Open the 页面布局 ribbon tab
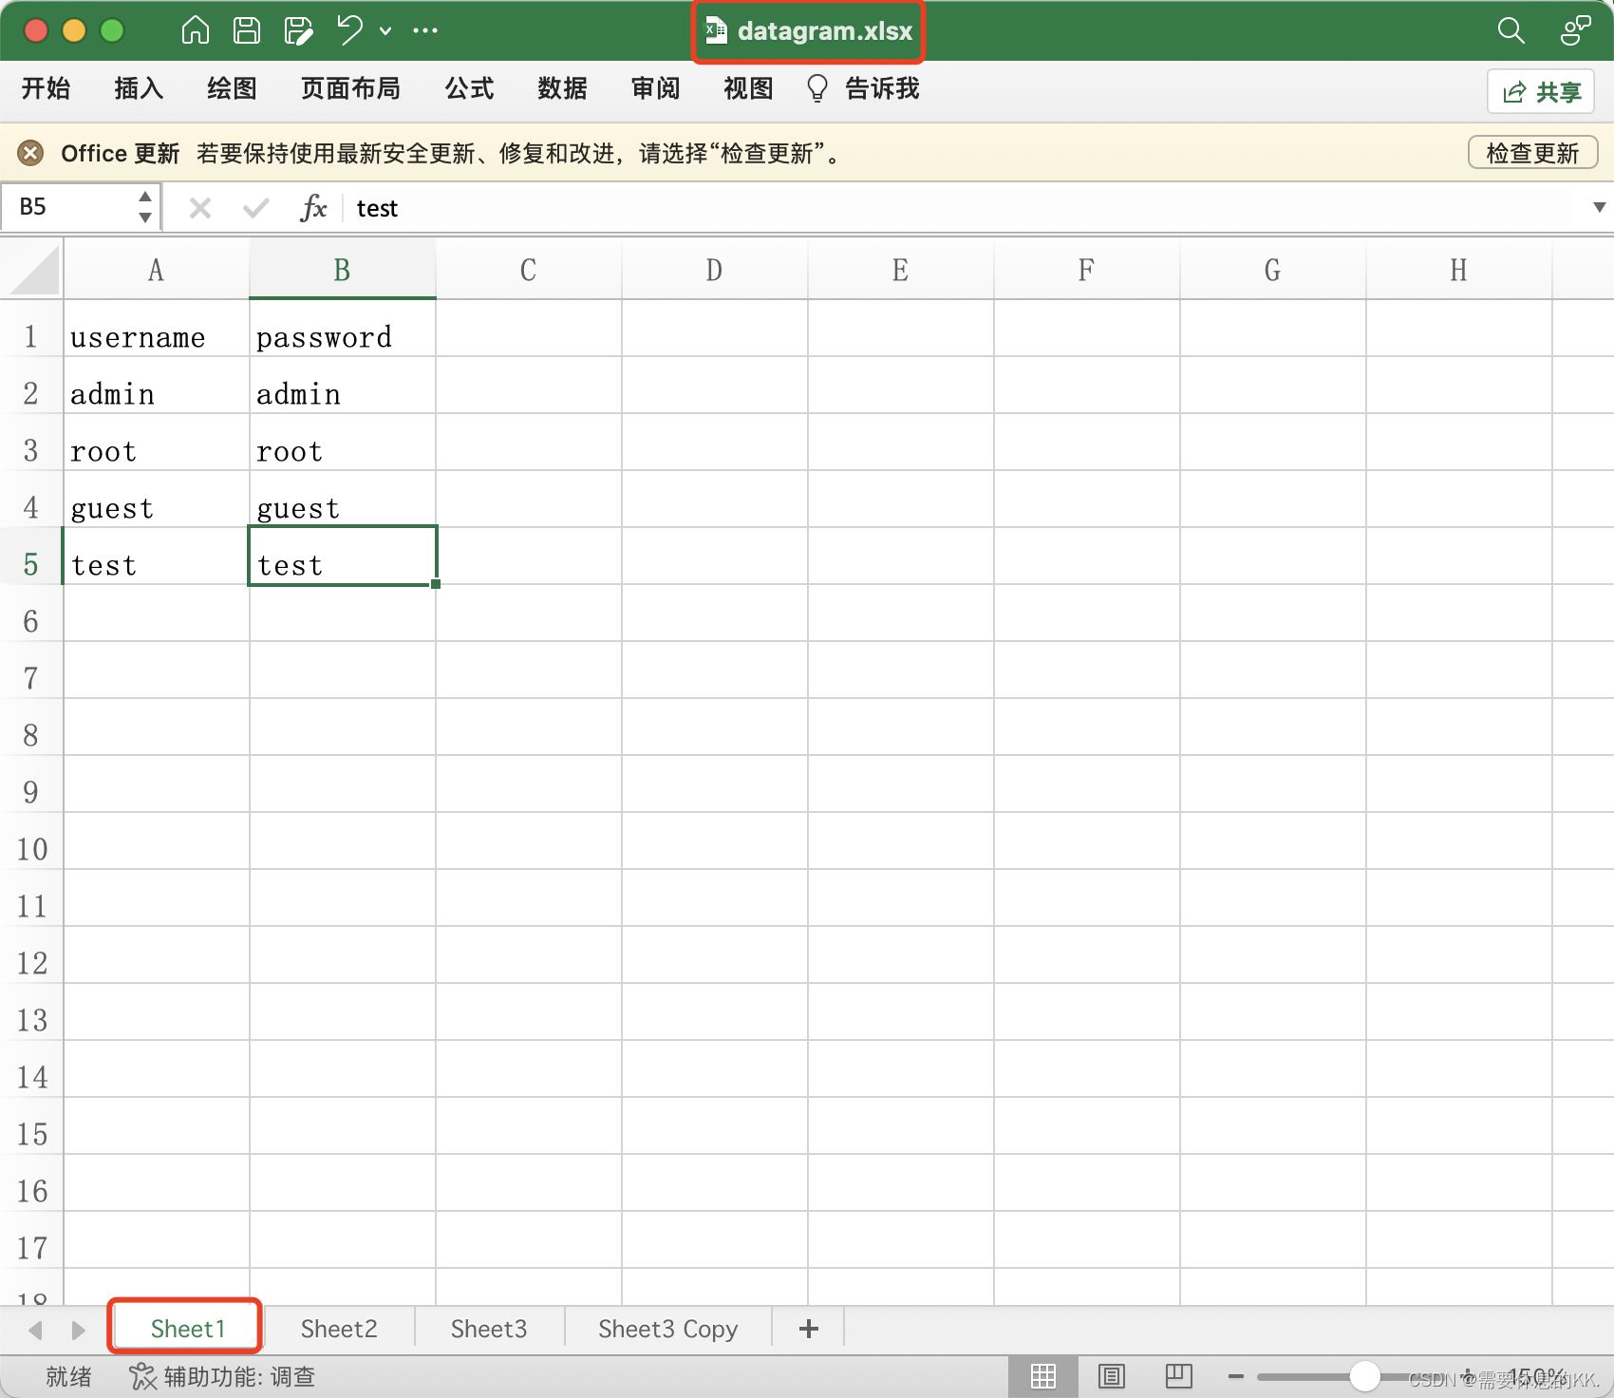The width and height of the screenshot is (1614, 1398). point(350,88)
